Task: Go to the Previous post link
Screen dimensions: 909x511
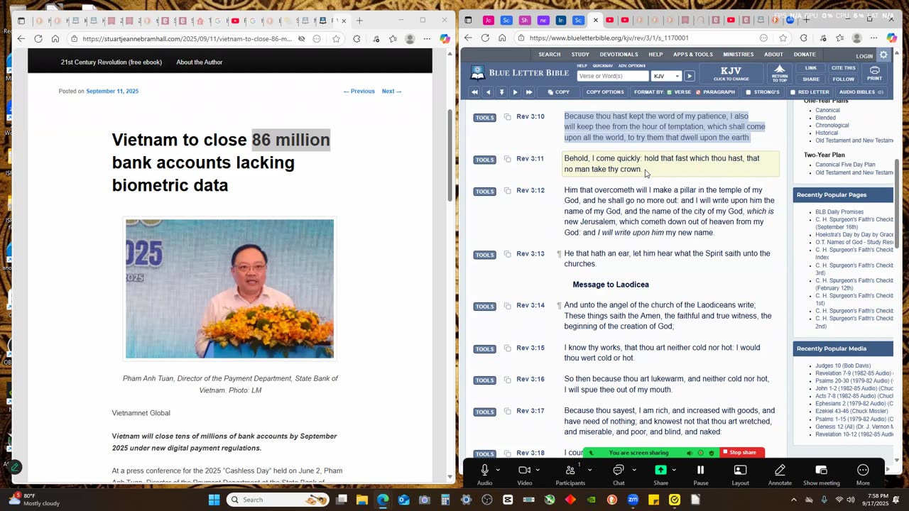Action: [359, 92]
